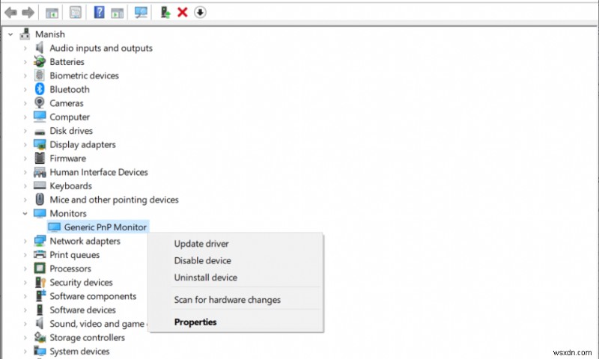Click Update device driver toolbar icon
The height and width of the screenshot is (359, 599).
tap(165, 12)
